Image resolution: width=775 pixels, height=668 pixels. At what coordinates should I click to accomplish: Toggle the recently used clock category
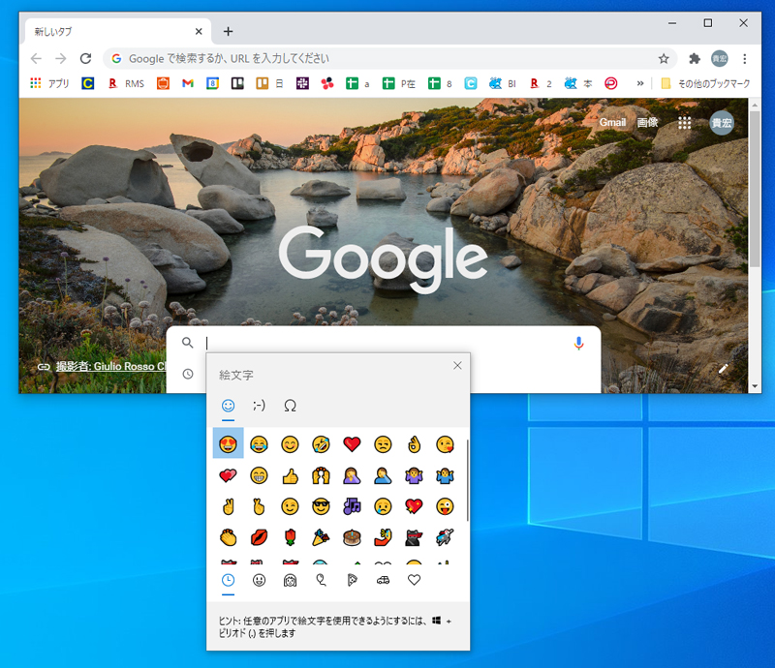[x=228, y=579]
